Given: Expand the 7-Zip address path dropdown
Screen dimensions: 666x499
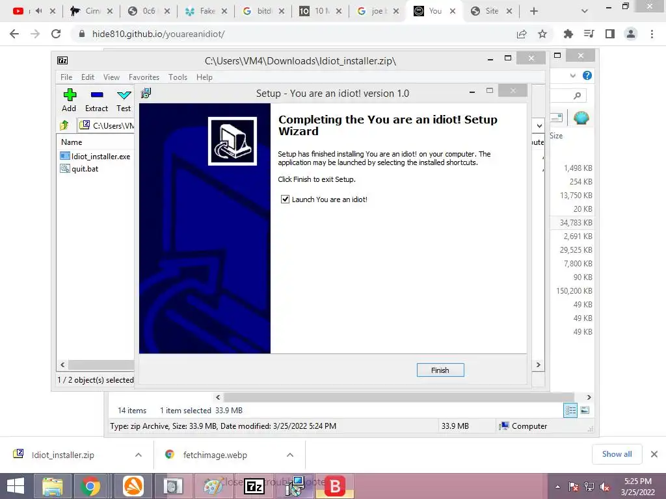Looking at the screenshot, I should (539, 125).
